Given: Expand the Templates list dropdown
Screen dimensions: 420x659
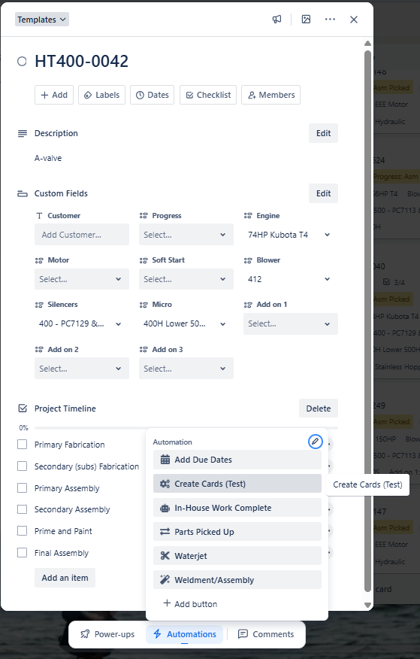Looking at the screenshot, I should 42,20.
